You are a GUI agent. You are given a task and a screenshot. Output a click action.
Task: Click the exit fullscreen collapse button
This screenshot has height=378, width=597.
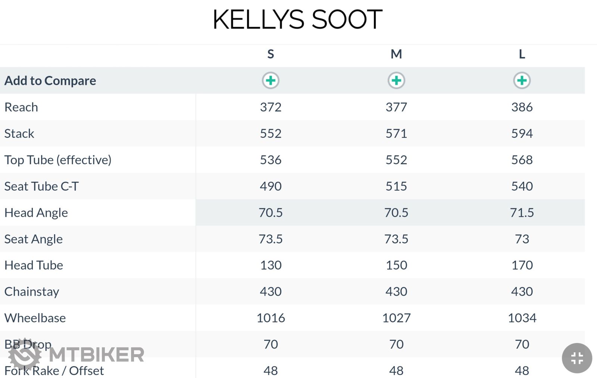point(576,358)
